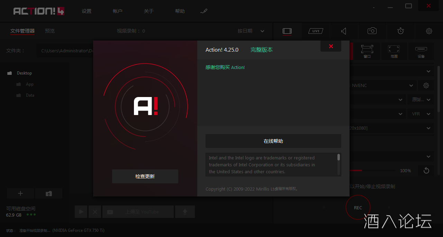Open the 设置 menu
443x237 pixels.
point(87,11)
